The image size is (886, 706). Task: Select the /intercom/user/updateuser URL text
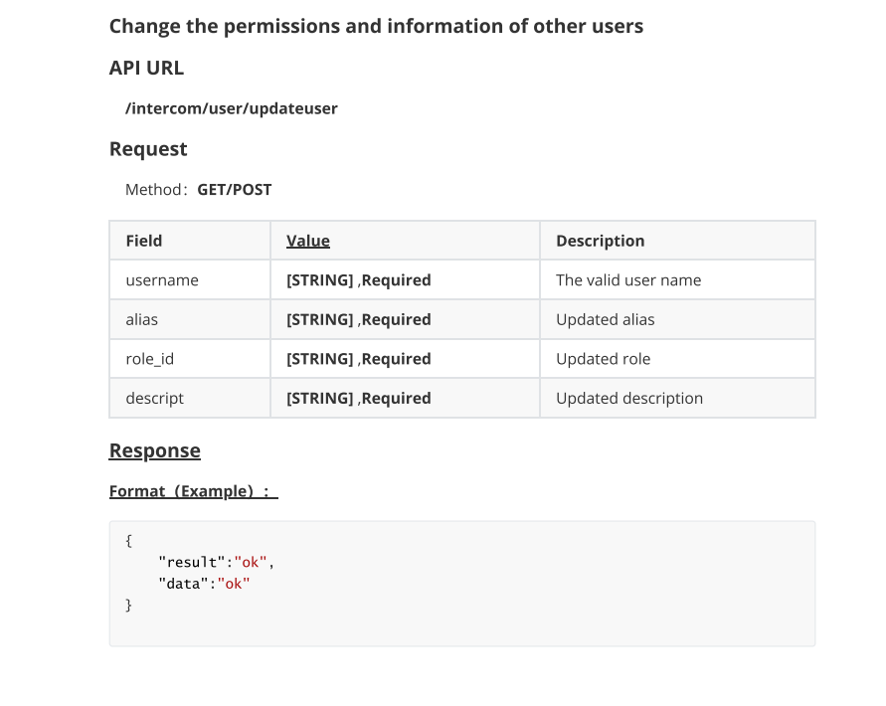click(x=231, y=108)
